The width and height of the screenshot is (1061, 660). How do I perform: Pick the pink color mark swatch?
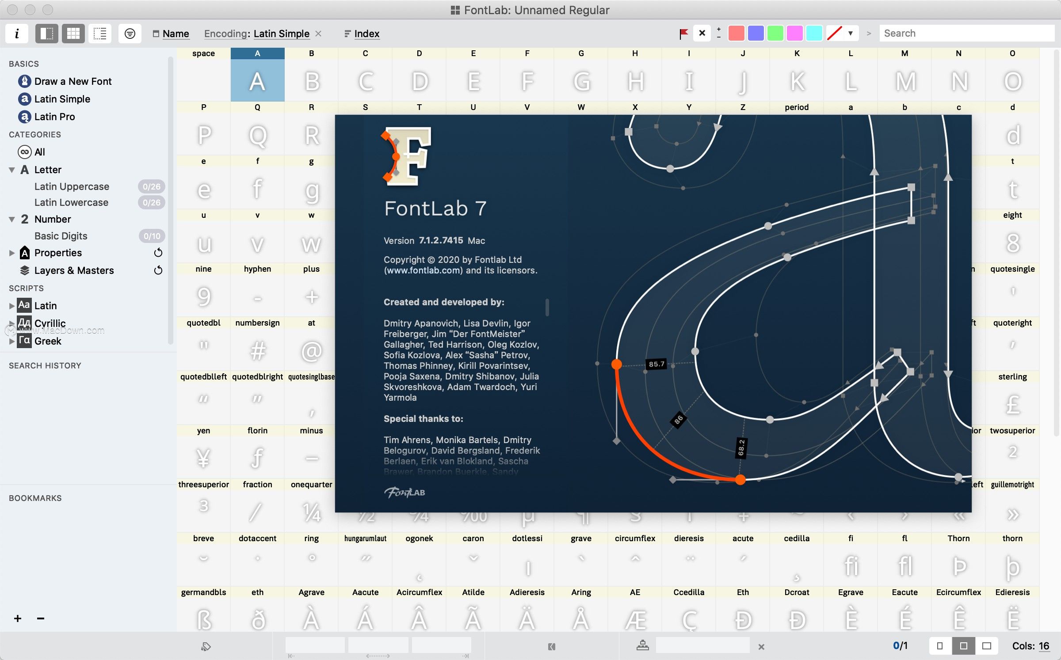[x=795, y=33]
